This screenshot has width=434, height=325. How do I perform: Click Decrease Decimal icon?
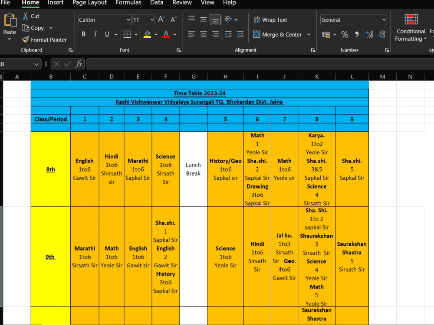381,35
